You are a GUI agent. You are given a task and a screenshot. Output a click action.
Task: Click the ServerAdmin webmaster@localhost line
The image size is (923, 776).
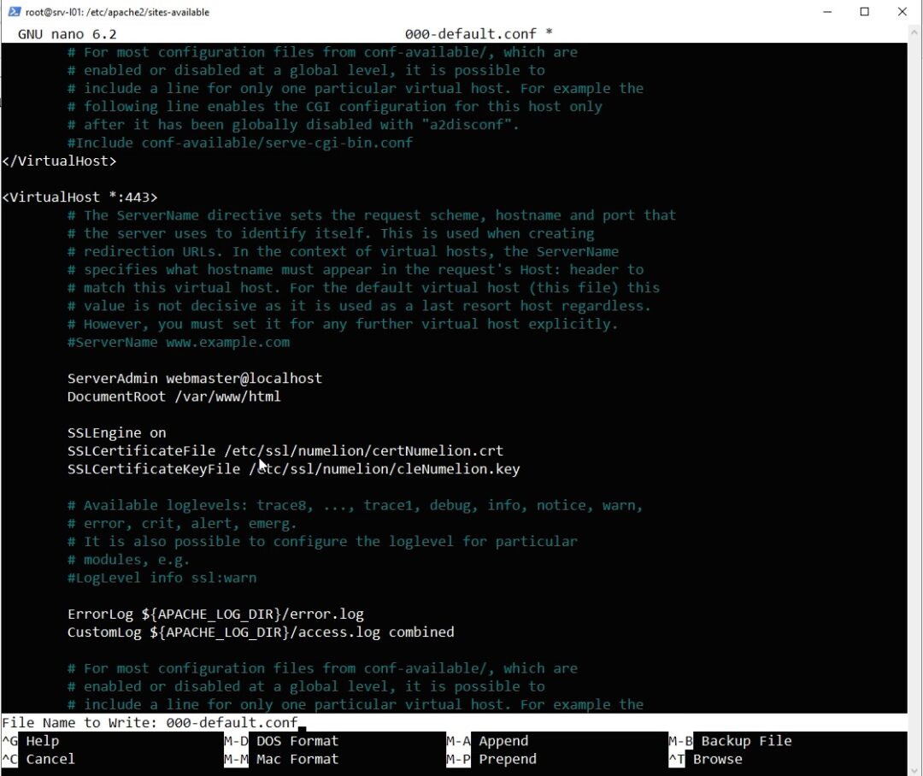[195, 378]
